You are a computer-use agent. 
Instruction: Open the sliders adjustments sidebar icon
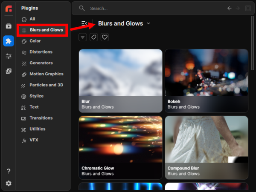[9, 56]
